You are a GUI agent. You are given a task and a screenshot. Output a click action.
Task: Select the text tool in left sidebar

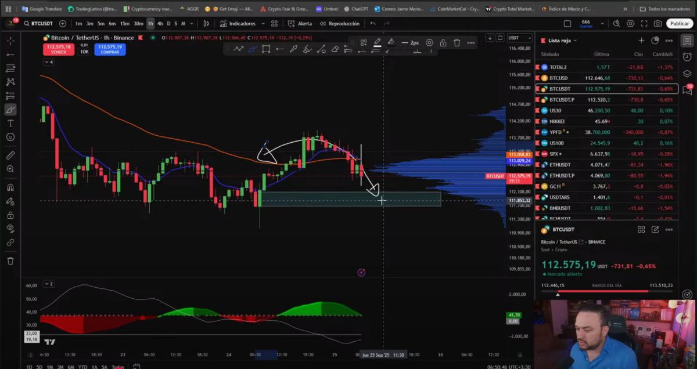click(10, 124)
